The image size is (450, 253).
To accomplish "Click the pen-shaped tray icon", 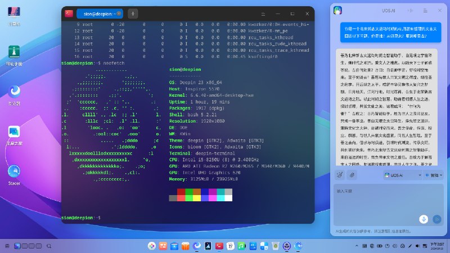I will (x=410, y=246).
